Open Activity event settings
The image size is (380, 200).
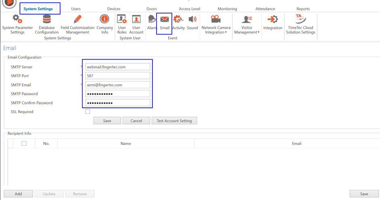pos(178,22)
